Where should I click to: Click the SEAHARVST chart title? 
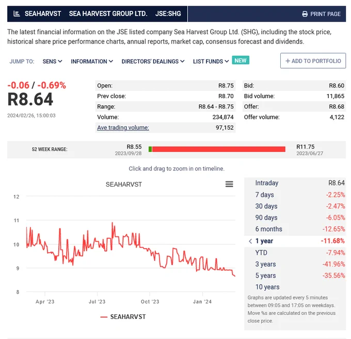click(124, 184)
